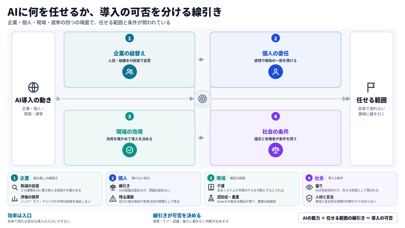
Task: Click number badge 2 above 個人の委任
Action: coord(276,38)
